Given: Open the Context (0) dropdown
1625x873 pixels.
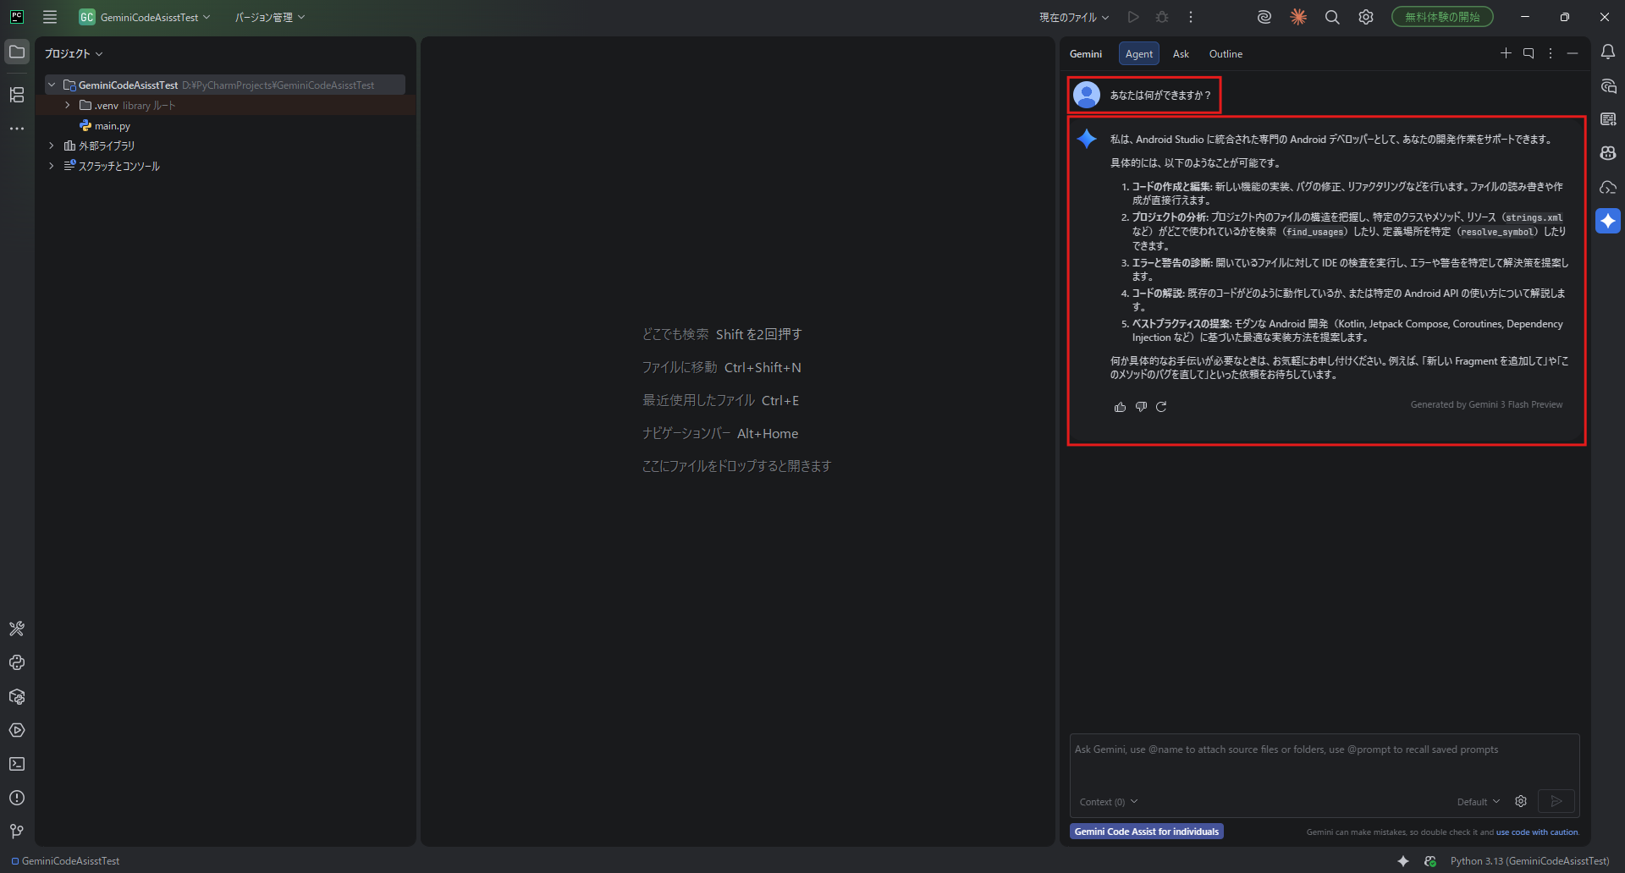Looking at the screenshot, I should coord(1108,802).
